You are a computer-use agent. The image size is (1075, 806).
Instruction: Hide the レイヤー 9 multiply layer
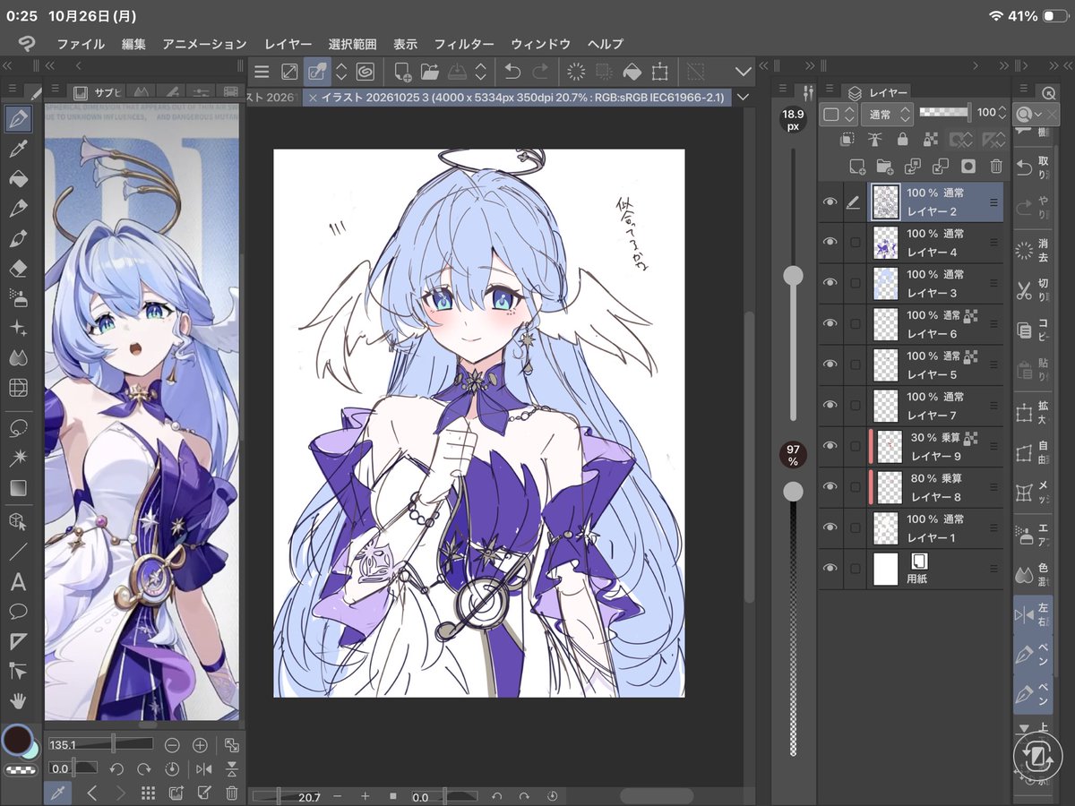coord(830,446)
